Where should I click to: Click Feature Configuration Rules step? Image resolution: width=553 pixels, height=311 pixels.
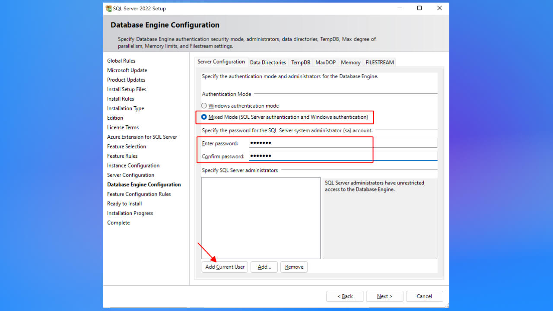[139, 194]
